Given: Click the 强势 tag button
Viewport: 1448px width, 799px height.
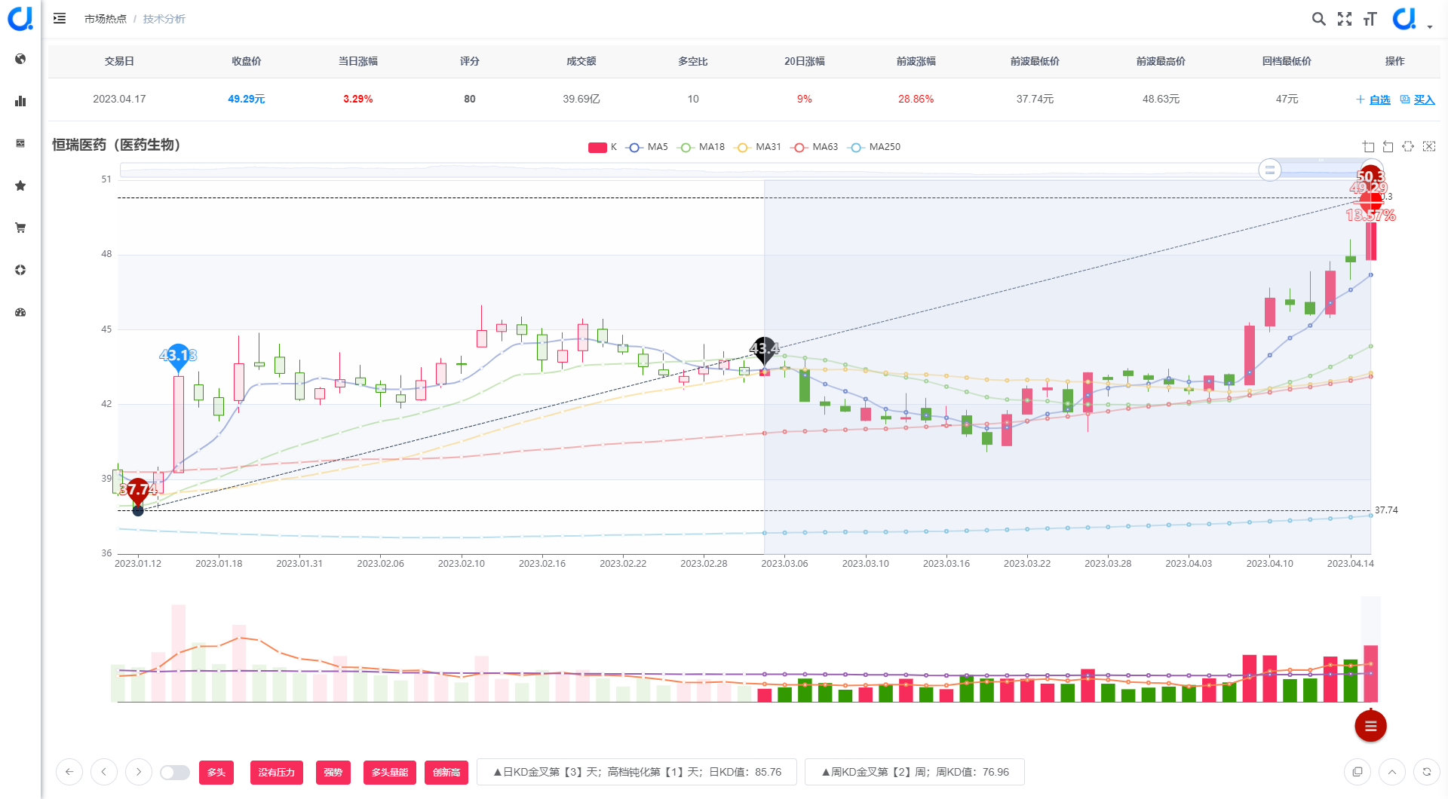Looking at the screenshot, I should (333, 773).
